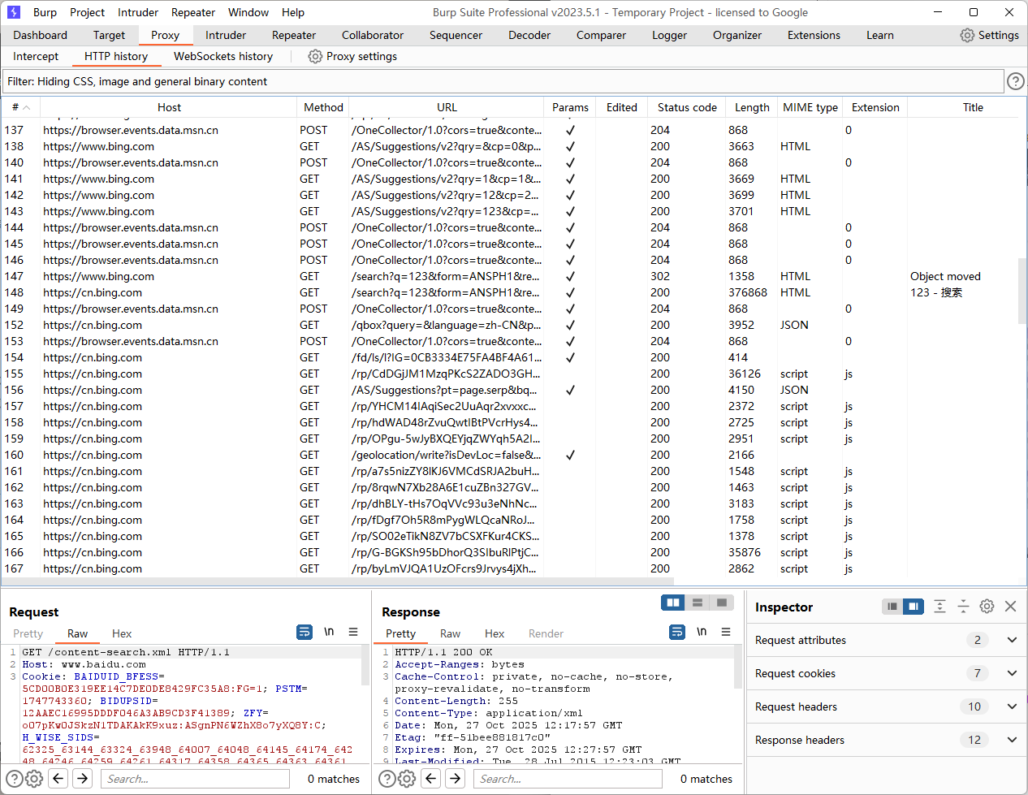This screenshot has width=1028, height=795.
Task: Select combined tabbed layout icon
Action: pos(721,603)
